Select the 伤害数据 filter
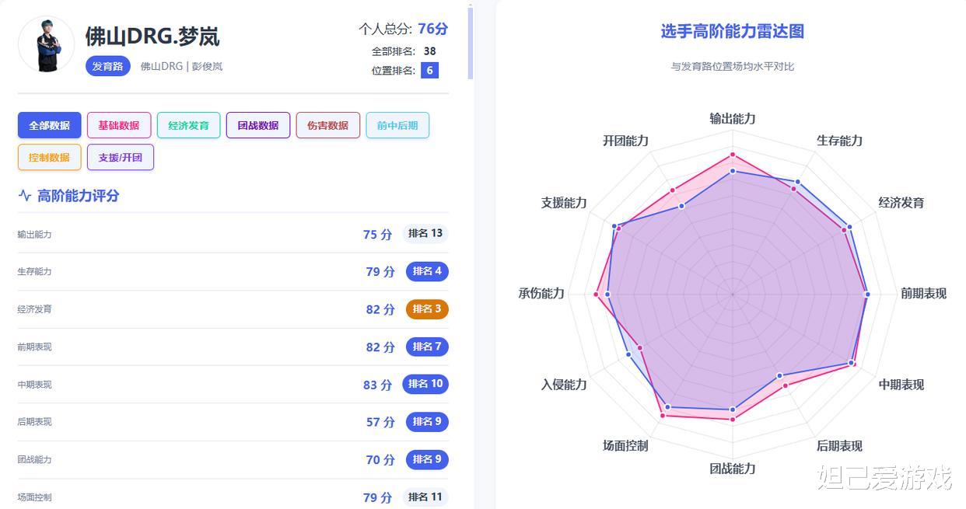The height and width of the screenshot is (509, 966). click(x=327, y=126)
